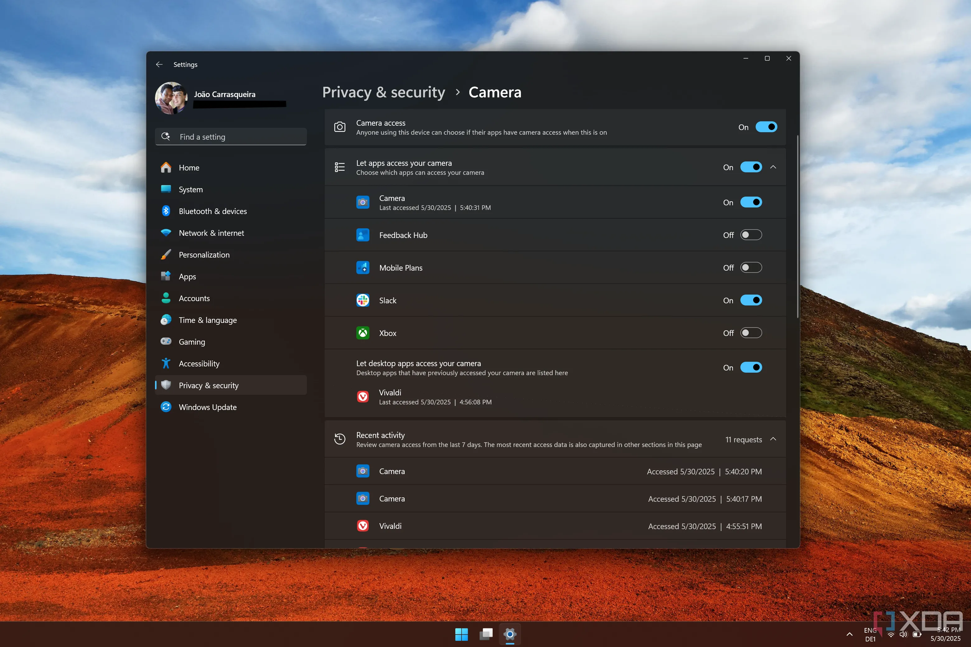Click the João Carrasqueira account name
971x647 pixels.
pos(225,94)
